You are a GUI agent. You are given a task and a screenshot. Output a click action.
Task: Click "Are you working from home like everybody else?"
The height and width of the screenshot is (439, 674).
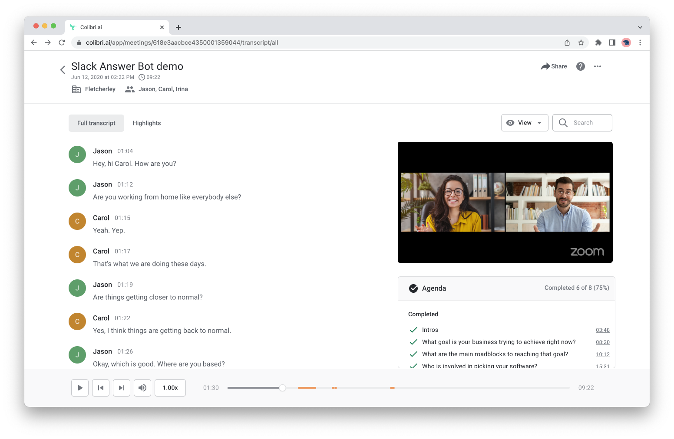point(167,197)
